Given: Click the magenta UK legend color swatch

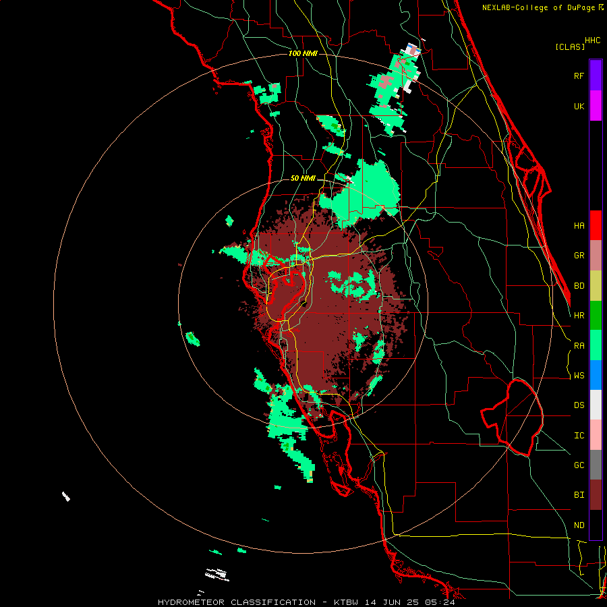Looking at the screenshot, I should (596, 106).
